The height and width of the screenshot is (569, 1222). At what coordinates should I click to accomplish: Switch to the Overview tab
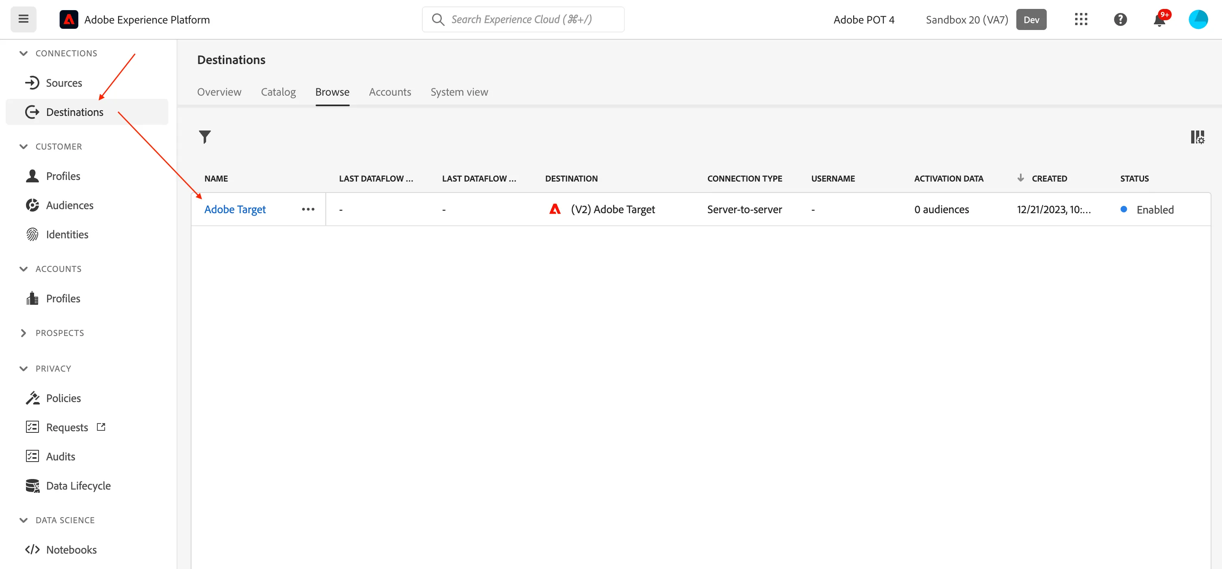[219, 92]
